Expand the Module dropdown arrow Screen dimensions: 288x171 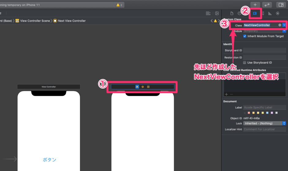(x=284, y=31)
